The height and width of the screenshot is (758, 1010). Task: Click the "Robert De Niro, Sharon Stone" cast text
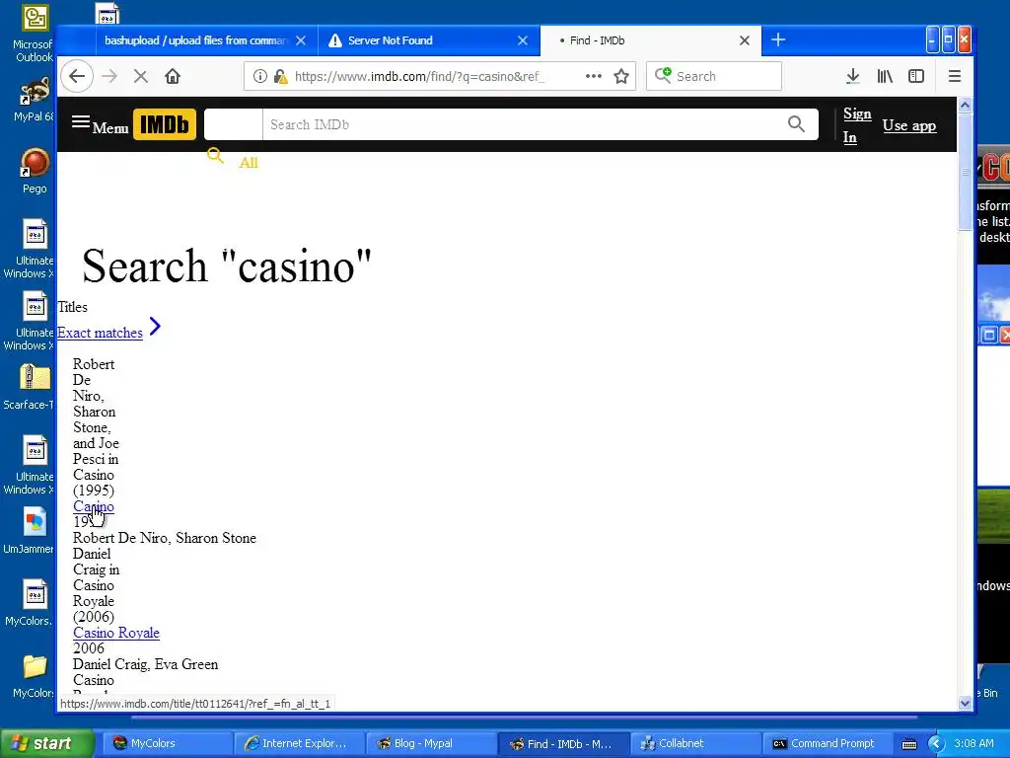165,538
